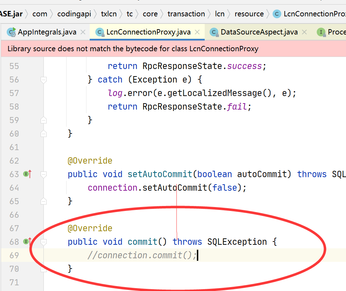The height and width of the screenshot is (291, 346).
Task: Click the setAutoCommit method name on line 63
Action: 160,174
